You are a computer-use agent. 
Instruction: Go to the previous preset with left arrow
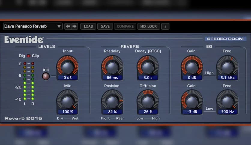68,26
